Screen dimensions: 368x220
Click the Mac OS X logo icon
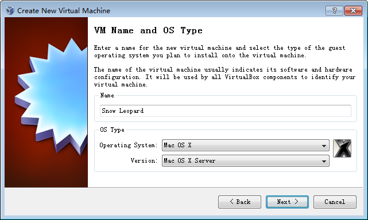click(x=342, y=148)
